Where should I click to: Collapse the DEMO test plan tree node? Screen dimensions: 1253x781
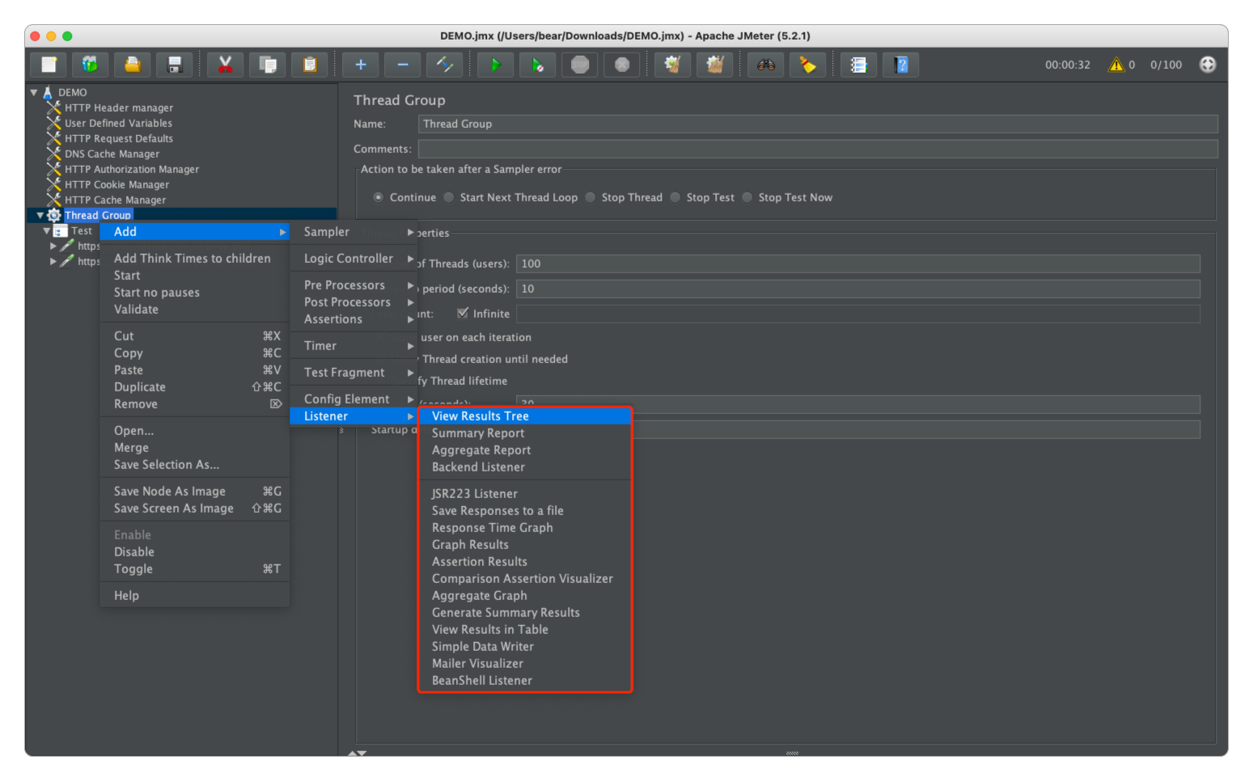pos(34,92)
